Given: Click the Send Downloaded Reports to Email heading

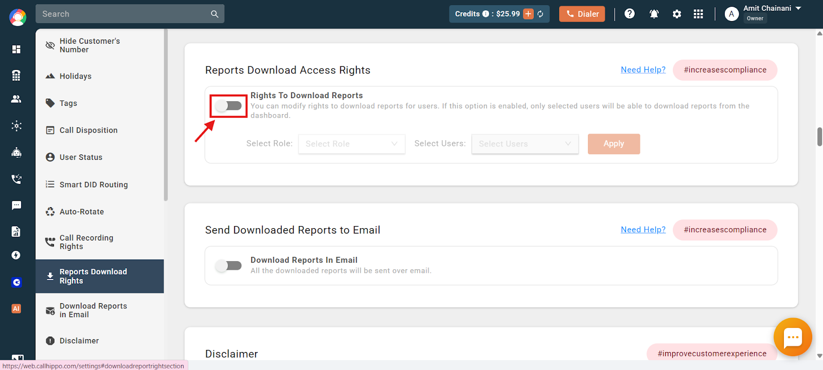Looking at the screenshot, I should point(293,230).
